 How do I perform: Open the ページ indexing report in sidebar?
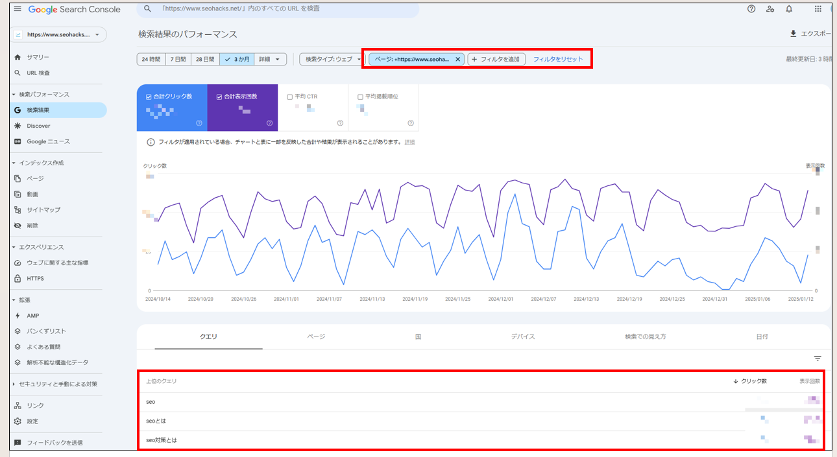[x=35, y=178]
